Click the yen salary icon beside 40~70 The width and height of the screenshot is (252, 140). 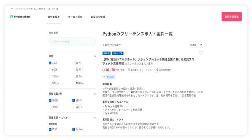tap(104, 70)
